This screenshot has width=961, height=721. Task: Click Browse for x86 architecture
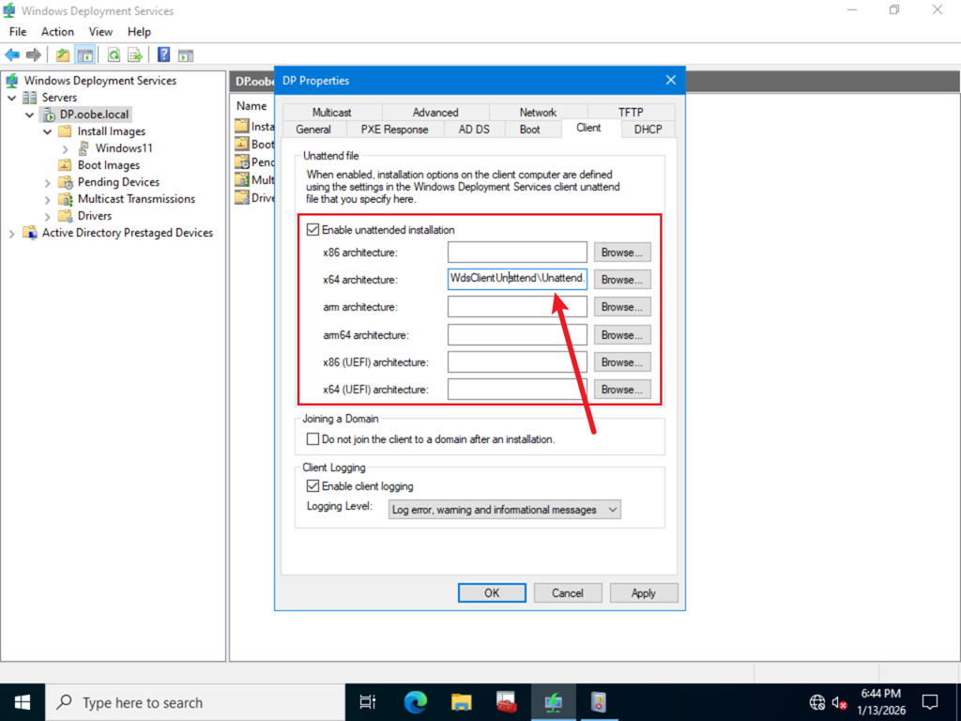[x=622, y=253]
